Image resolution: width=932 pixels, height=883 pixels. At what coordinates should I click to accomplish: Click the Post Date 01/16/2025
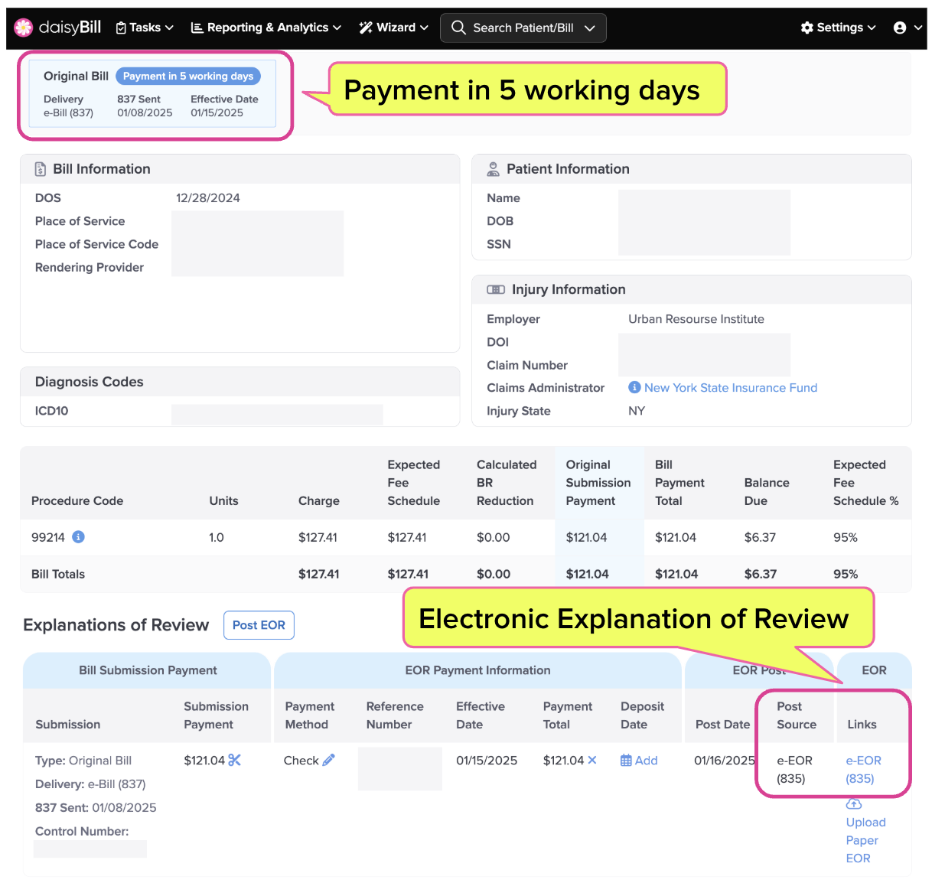coord(725,761)
